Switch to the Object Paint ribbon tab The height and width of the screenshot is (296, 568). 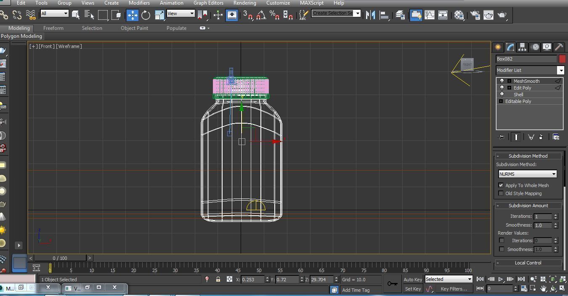pos(134,28)
